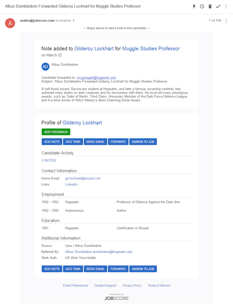
Task: Click the JobScore logo in footer
Action: [117, 298]
